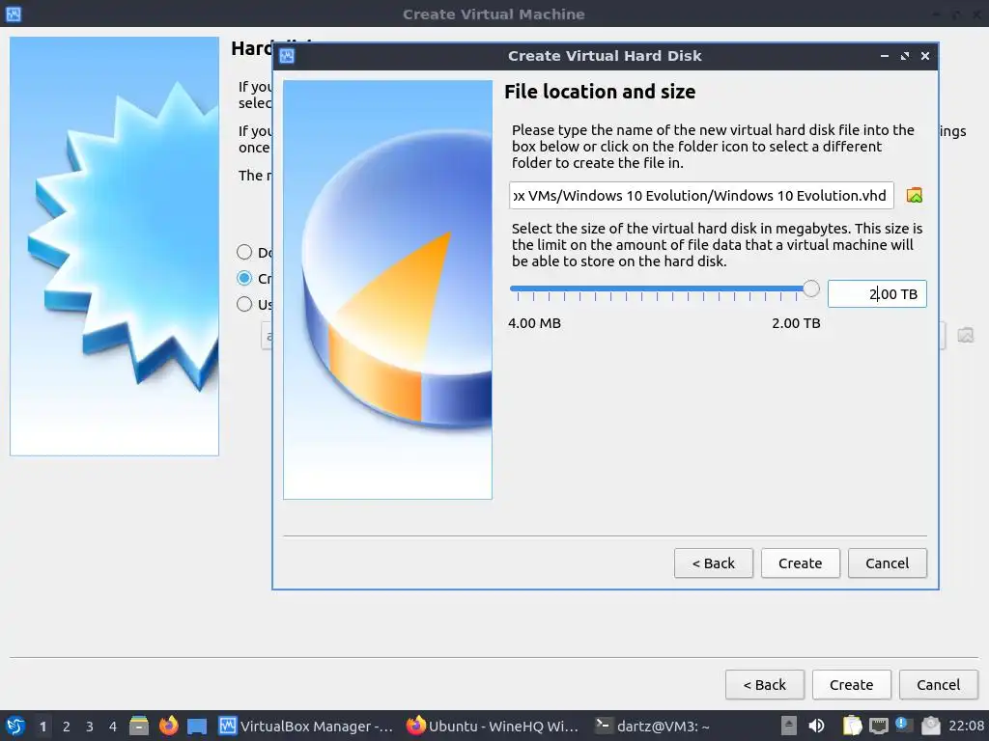Select the 'Create a virtual hard disk' radio button
This screenshot has height=741, width=989.
(x=244, y=278)
